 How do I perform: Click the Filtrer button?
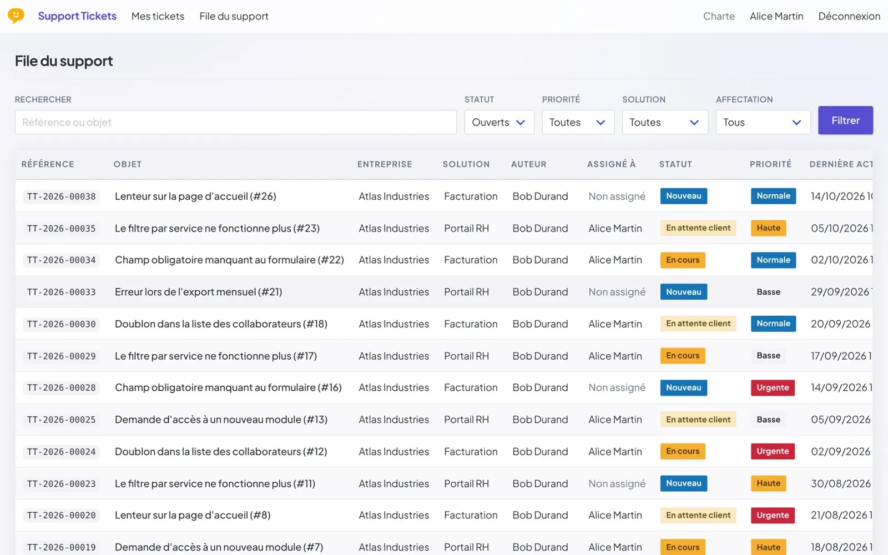tap(845, 120)
